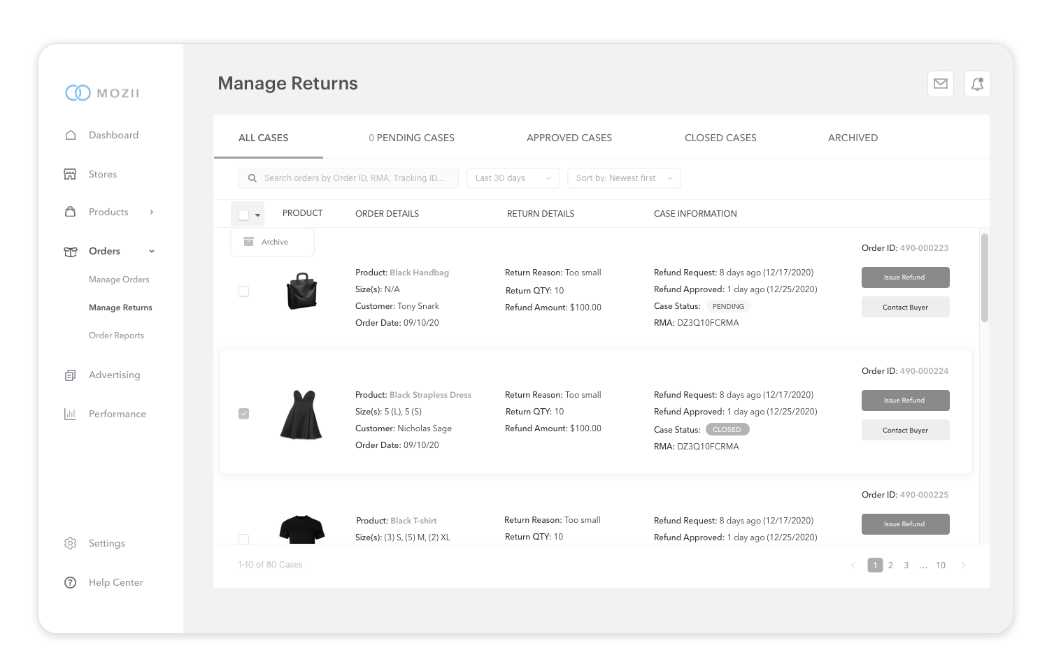Viewport: 1047px width, 671px height.
Task: Click the Orders box icon
Action: tap(70, 252)
